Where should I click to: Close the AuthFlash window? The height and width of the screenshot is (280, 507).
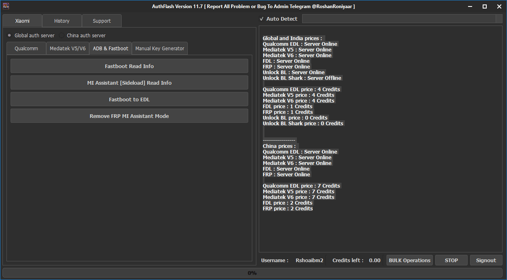click(x=499, y=6)
